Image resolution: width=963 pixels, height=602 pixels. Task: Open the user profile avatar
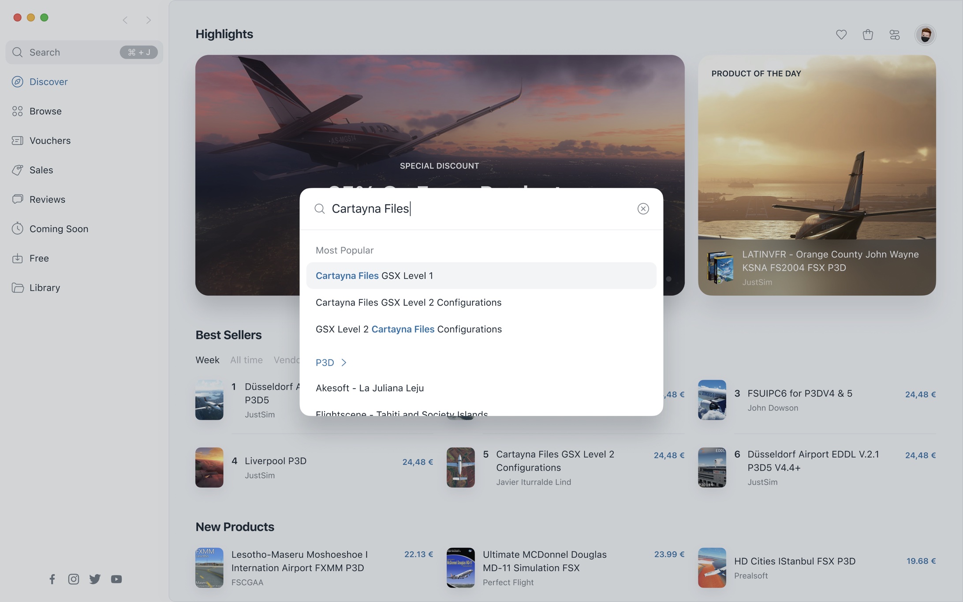925,34
